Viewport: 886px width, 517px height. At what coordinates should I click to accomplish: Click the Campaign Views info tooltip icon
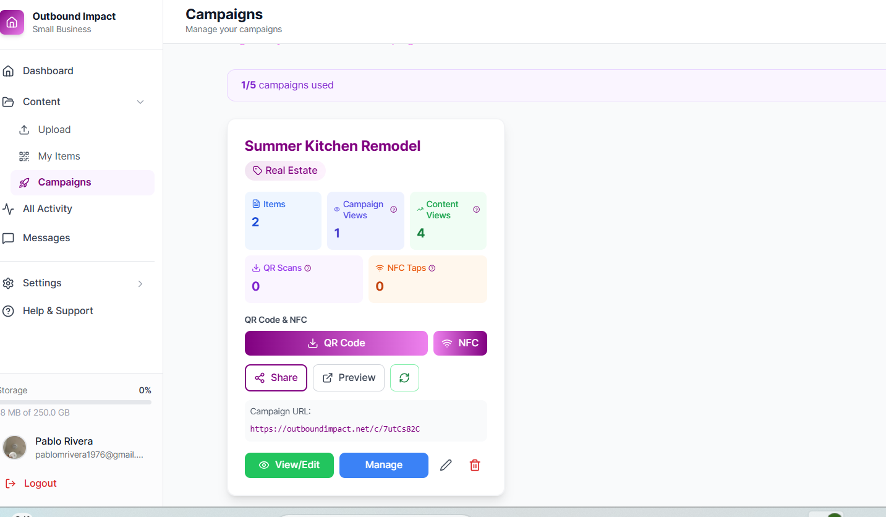coord(393,209)
